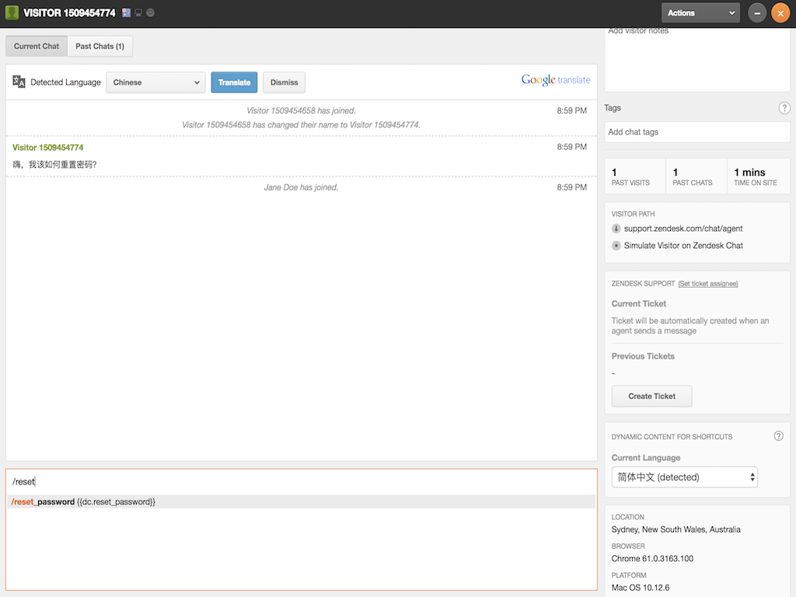Follow the Set ticket assignee link
The height and width of the screenshot is (597, 796).
[x=707, y=284]
